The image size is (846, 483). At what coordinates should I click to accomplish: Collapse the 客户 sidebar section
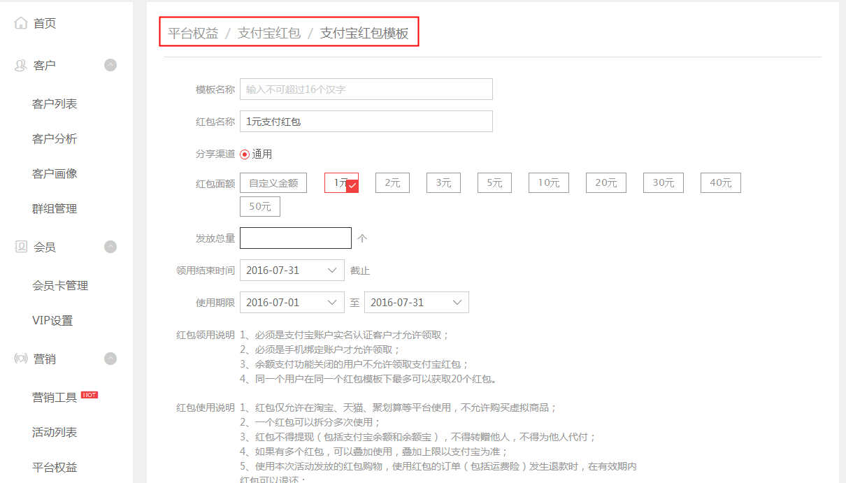[x=110, y=65]
